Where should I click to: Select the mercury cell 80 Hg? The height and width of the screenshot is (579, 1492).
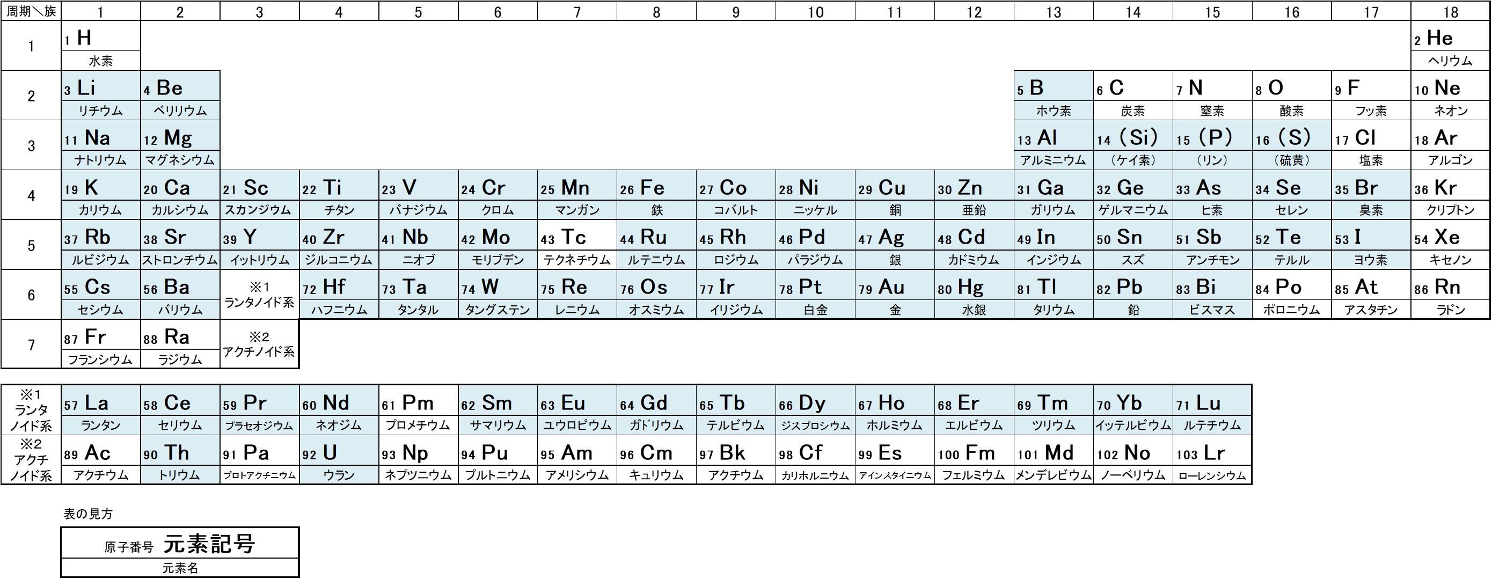tap(974, 295)
